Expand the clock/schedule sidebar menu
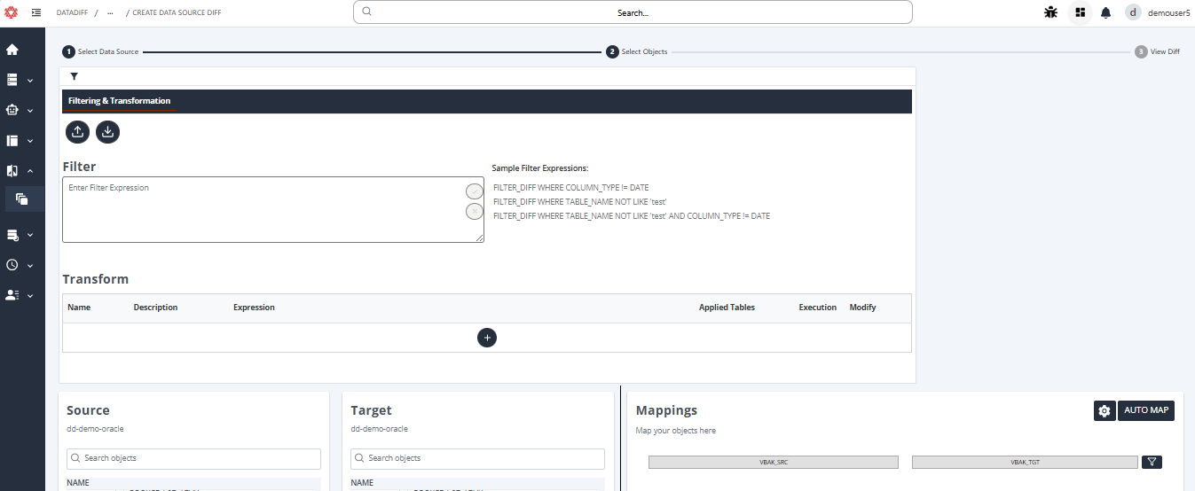1195x491 pixels. point(20,265)
